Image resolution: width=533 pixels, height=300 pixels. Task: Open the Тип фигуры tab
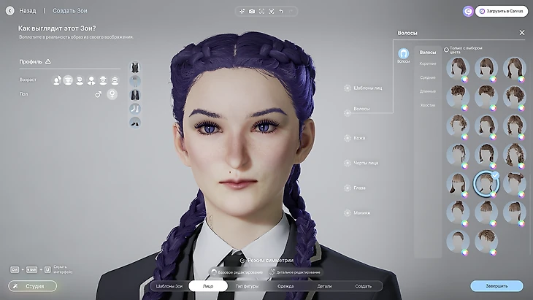(247, 286)
